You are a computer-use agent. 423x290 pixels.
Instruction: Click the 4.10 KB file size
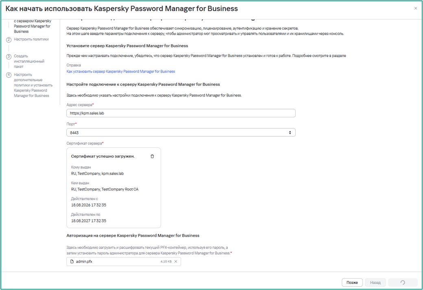pyautogui.click(x=166, y=261)
